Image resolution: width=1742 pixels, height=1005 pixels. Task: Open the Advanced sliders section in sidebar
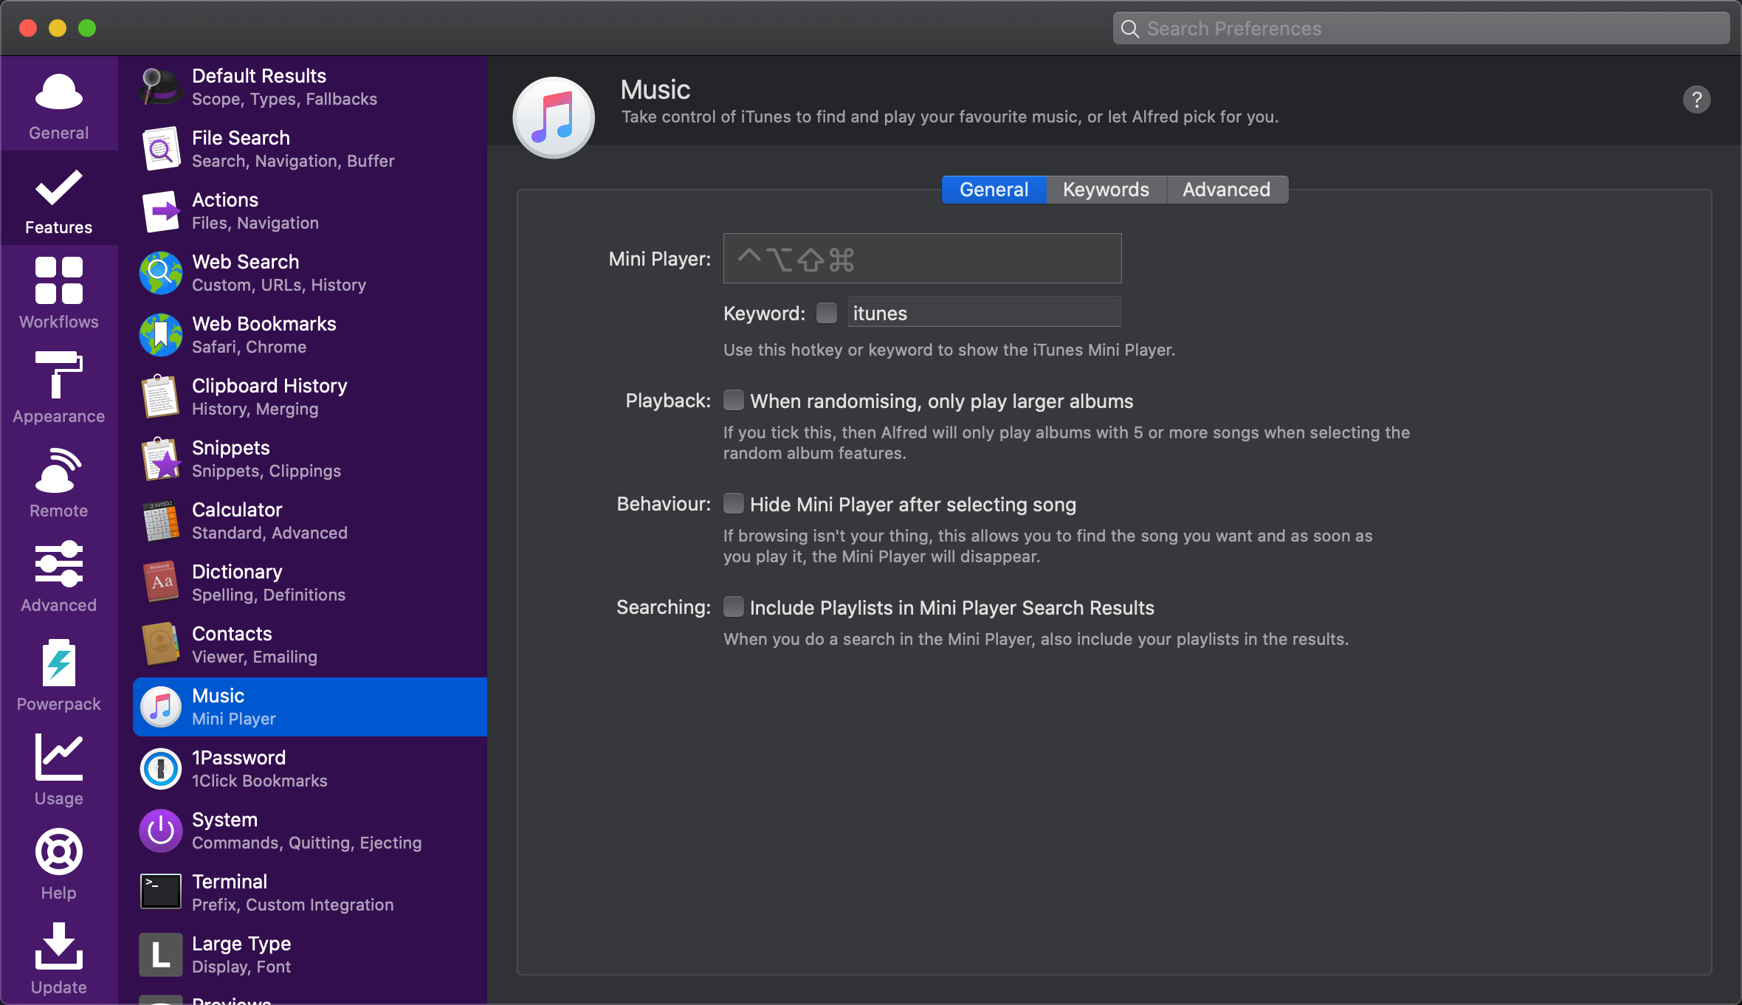pos(59,576)
